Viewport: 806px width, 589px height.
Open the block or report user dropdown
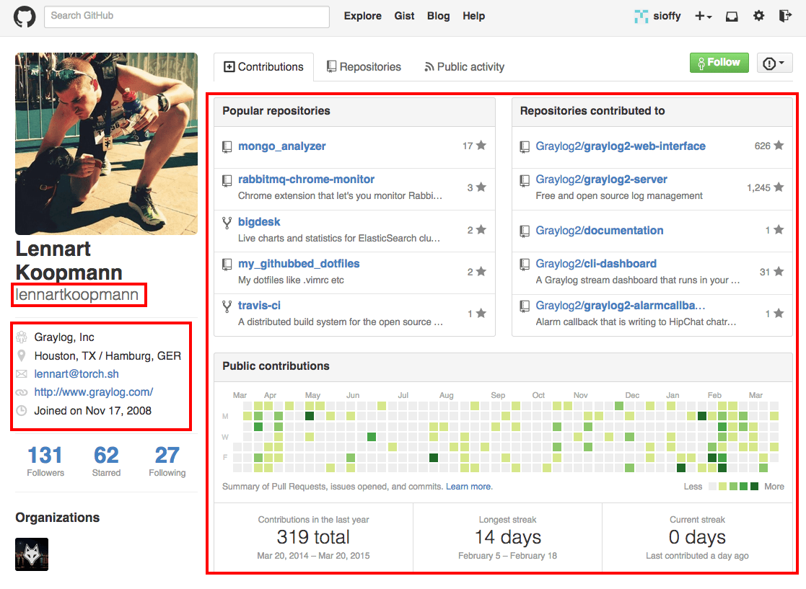774,63
